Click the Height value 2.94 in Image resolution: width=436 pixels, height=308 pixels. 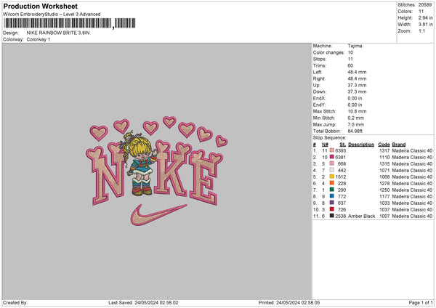tap(425, 17)
